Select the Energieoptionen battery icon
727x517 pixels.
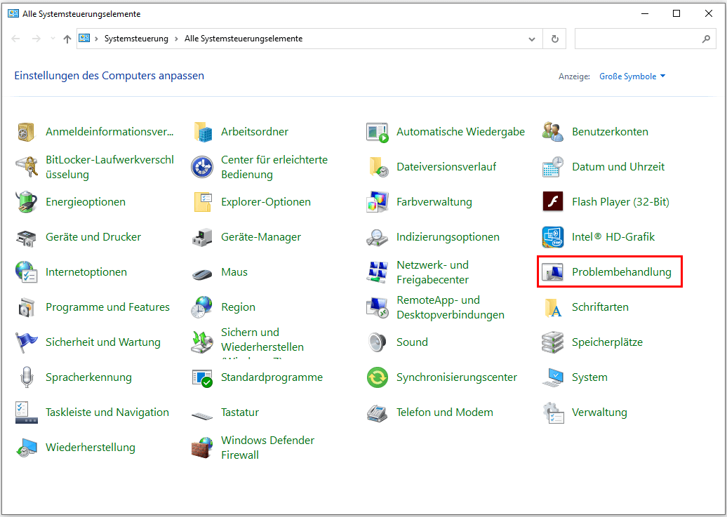pos(27,202)
